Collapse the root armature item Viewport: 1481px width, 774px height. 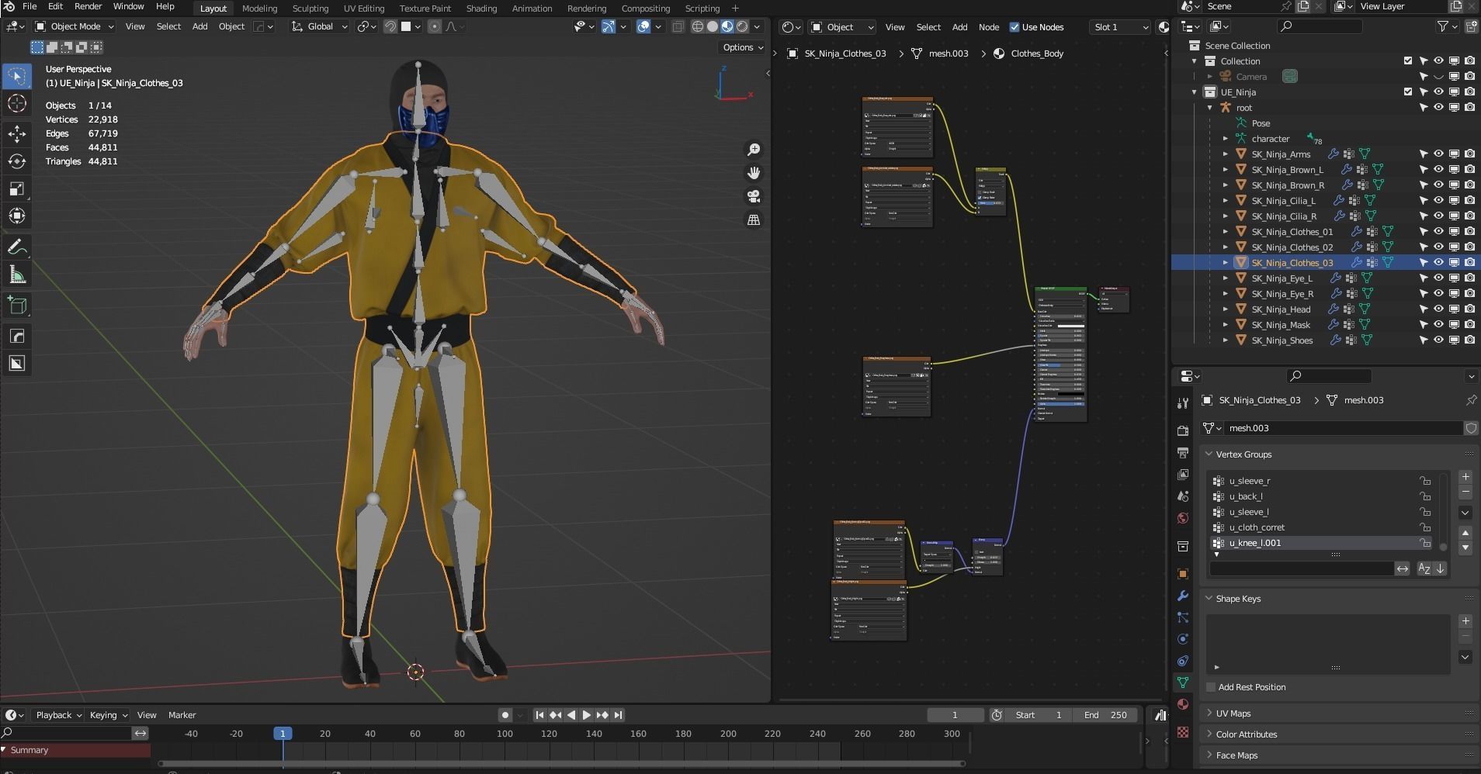tap(1210, 108)
